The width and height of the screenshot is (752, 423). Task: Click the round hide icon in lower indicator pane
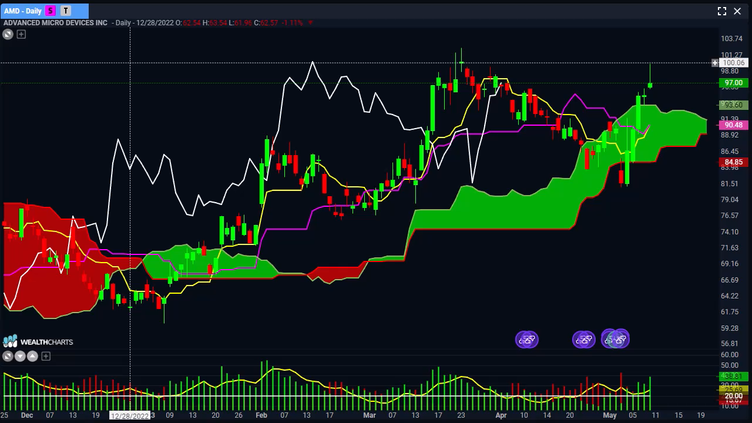coord(8,356)
